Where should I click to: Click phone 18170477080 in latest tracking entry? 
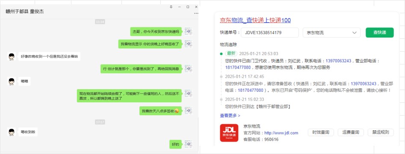(238, 67)
